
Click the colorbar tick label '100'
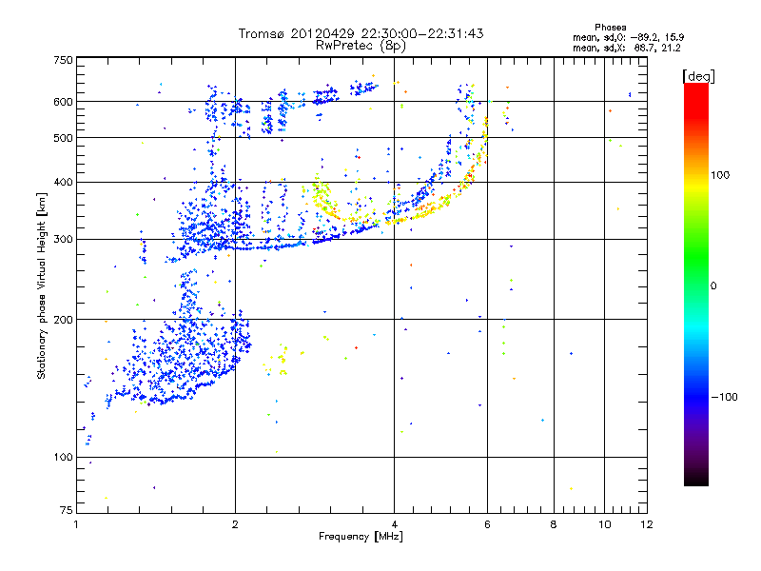click(x=720, y=175)
